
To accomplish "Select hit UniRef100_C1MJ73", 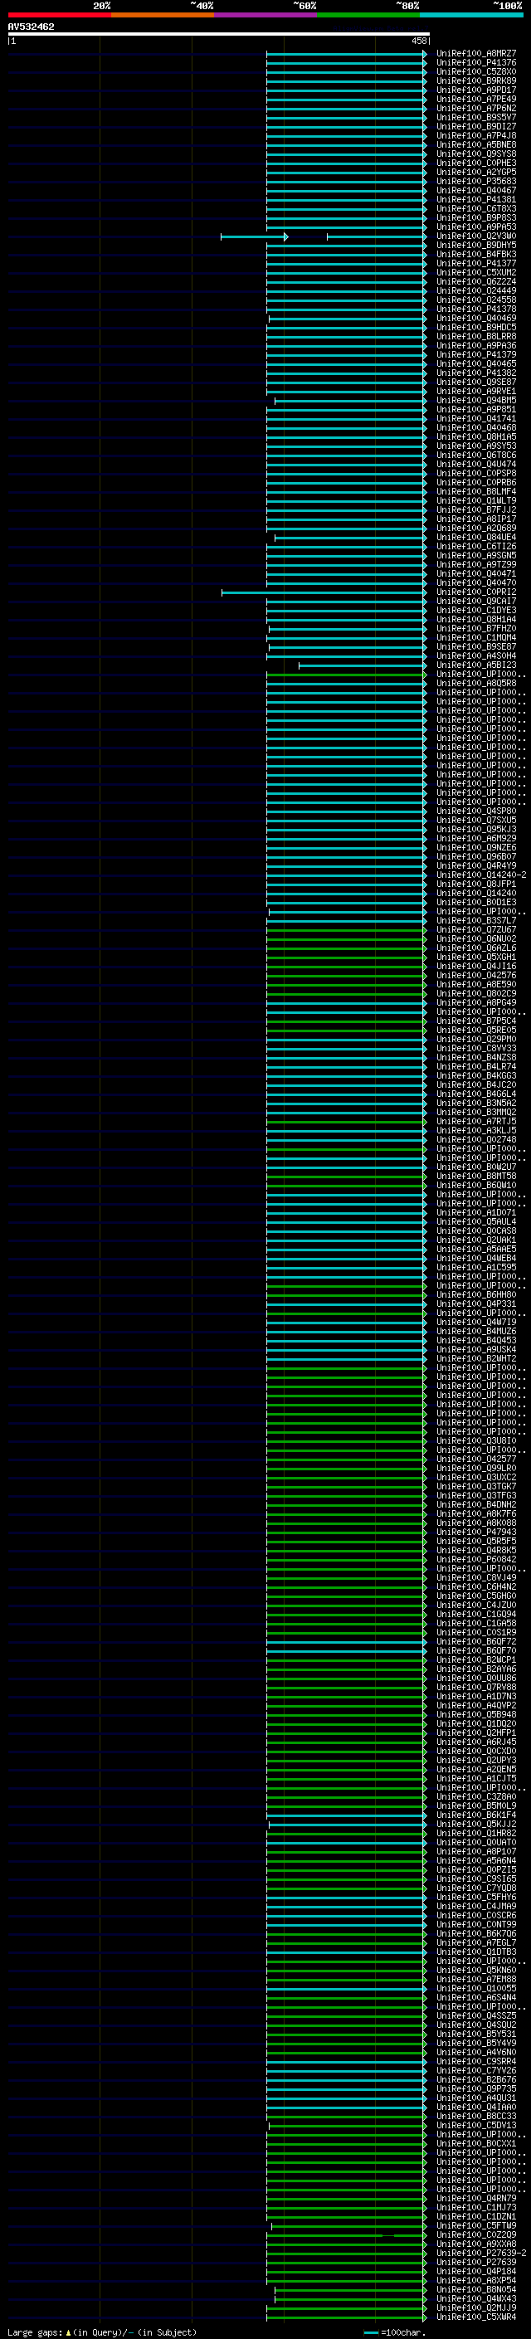I will tap(475, 2207).
